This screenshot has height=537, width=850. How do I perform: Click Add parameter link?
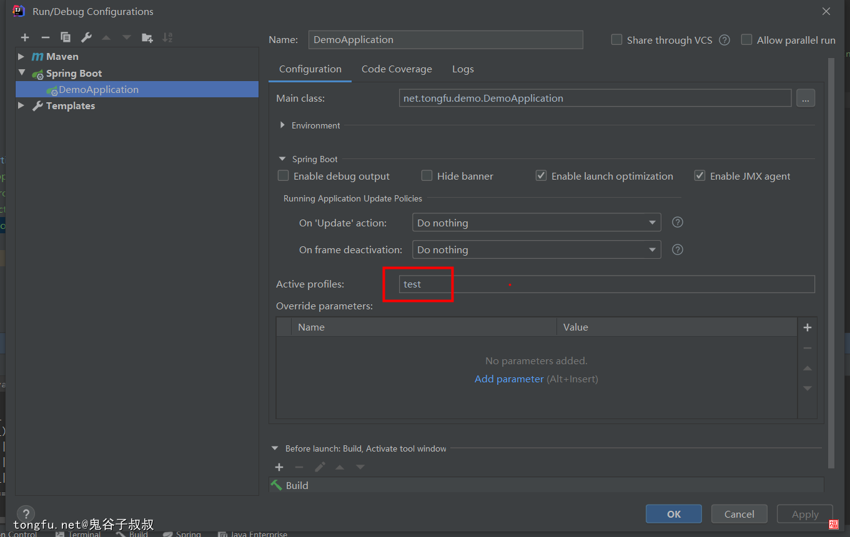[x=509, y=379]
